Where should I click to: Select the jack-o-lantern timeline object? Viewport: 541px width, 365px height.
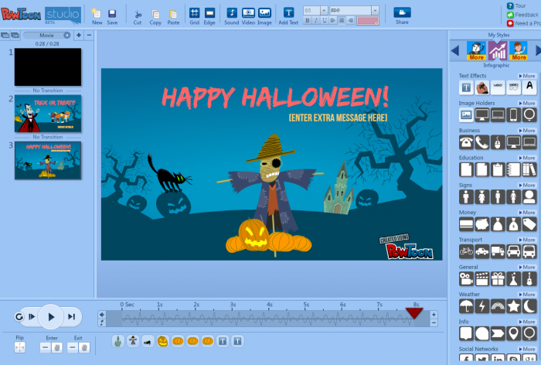point(162,342)
